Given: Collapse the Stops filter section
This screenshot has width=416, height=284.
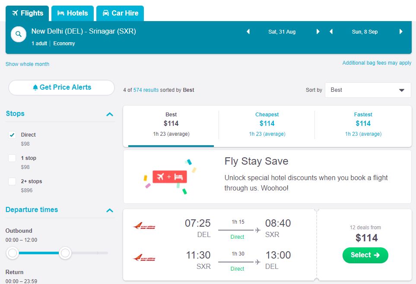Looking at the screenshot, I should pos(110,114).
